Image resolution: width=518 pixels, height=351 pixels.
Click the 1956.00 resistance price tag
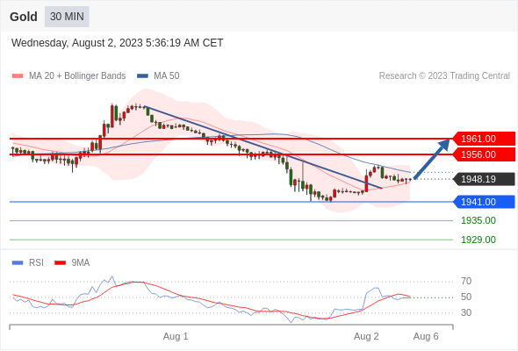[x=484, y=154]
